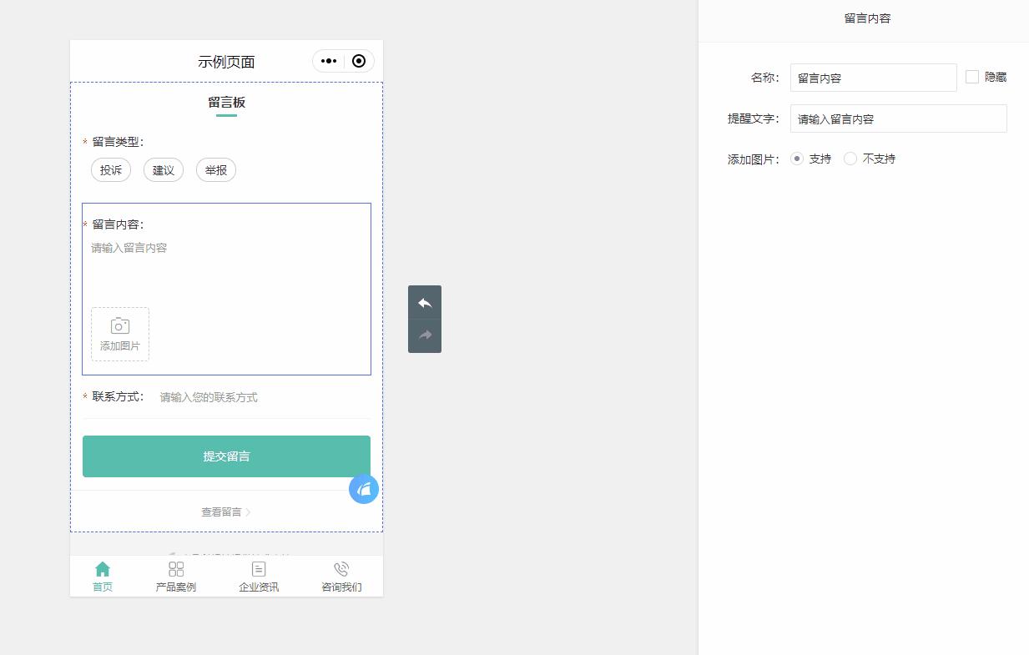Click the capsule close/home target icon
Screen dimensions: 1029x655
pos(359,60)
